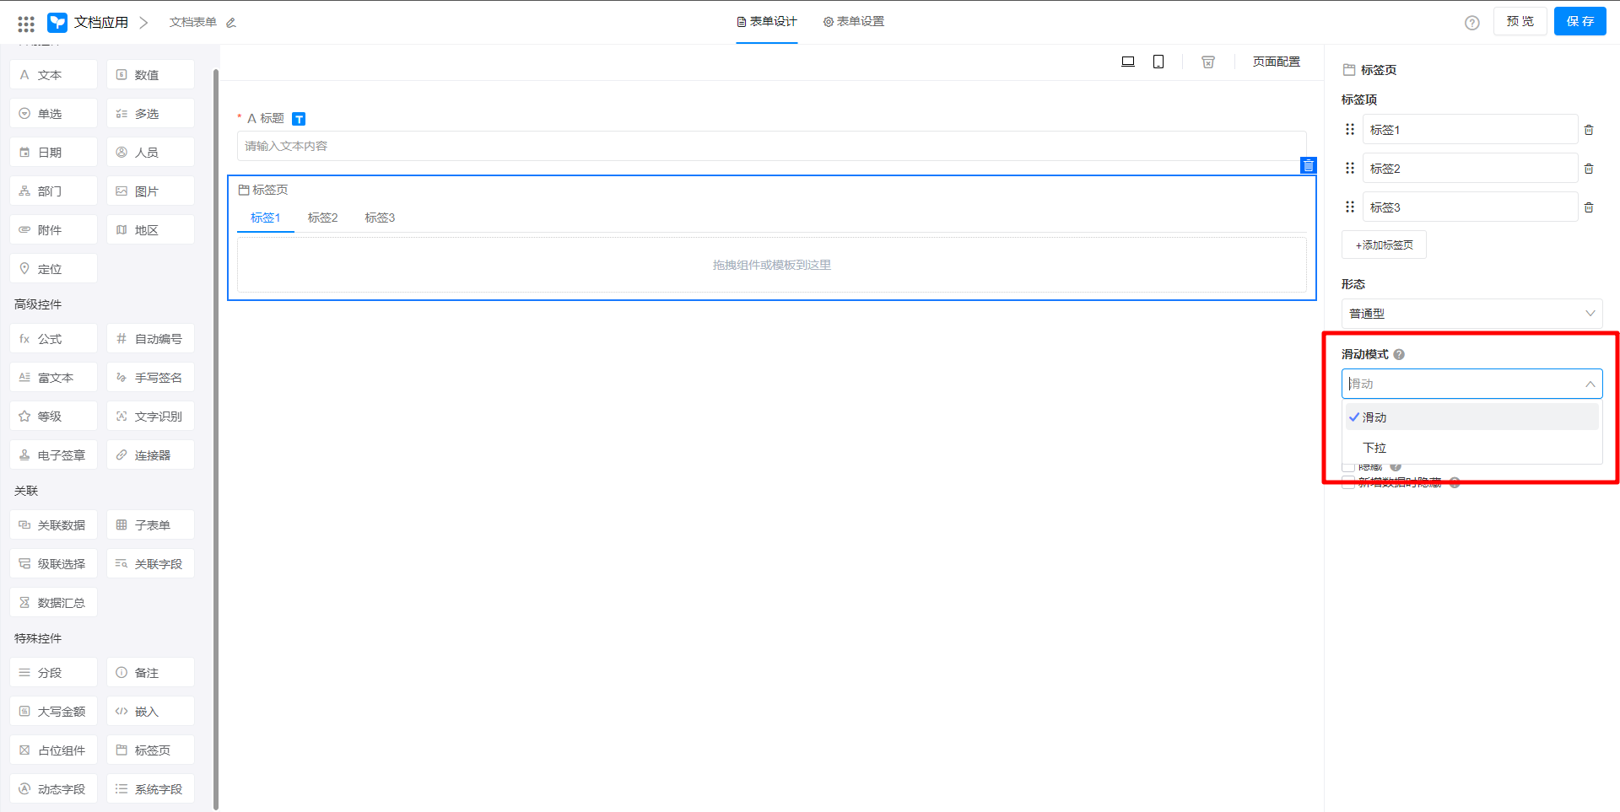This screenshot has width=1620, height=812.
Task: Click the pencil icon beside 文档表单
Action: 231,23
